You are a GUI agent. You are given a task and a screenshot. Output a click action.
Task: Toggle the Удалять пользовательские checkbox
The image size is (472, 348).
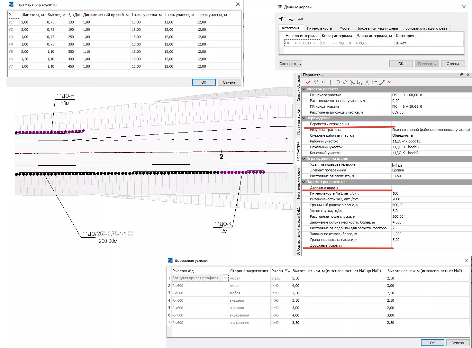[395, 165]
